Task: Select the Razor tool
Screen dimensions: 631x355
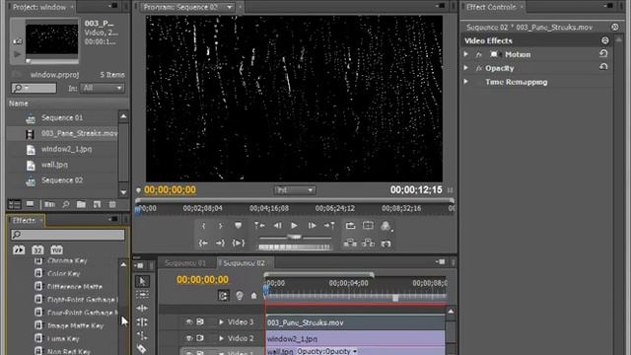Action: tap(142, 348)
